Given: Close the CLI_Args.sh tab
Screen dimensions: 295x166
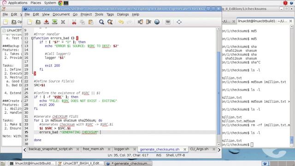Looking at the screenshot, I should pyautogui.click(x=214, y=149).
